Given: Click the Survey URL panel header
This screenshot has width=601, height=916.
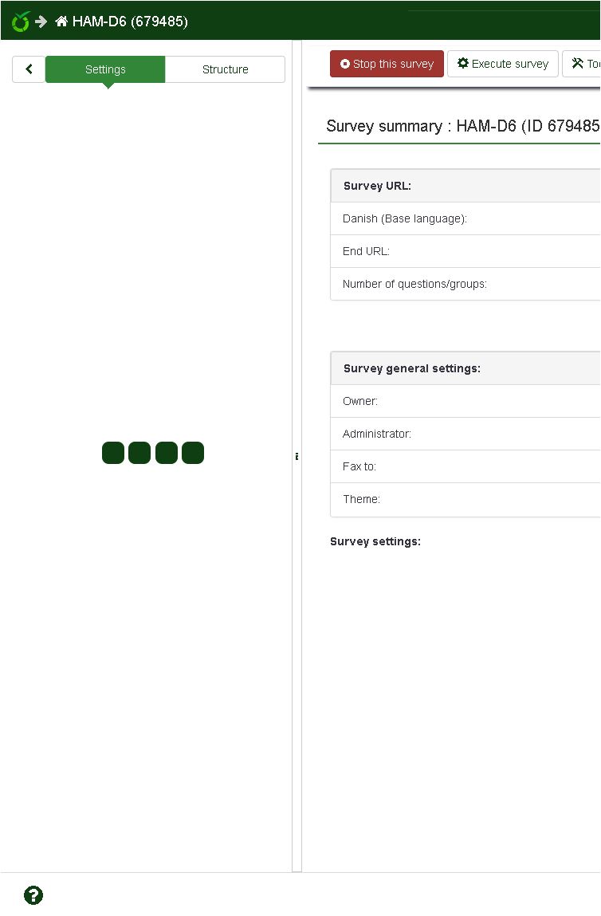Looking at the screenshot, I should point(465,186).
